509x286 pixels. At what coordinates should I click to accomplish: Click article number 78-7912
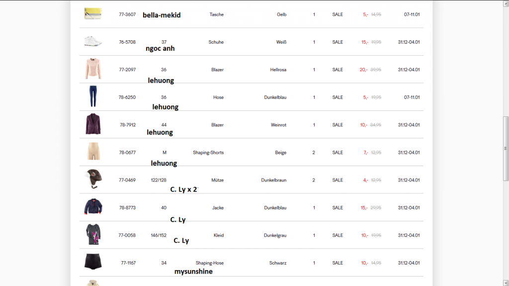pos(128,125)
